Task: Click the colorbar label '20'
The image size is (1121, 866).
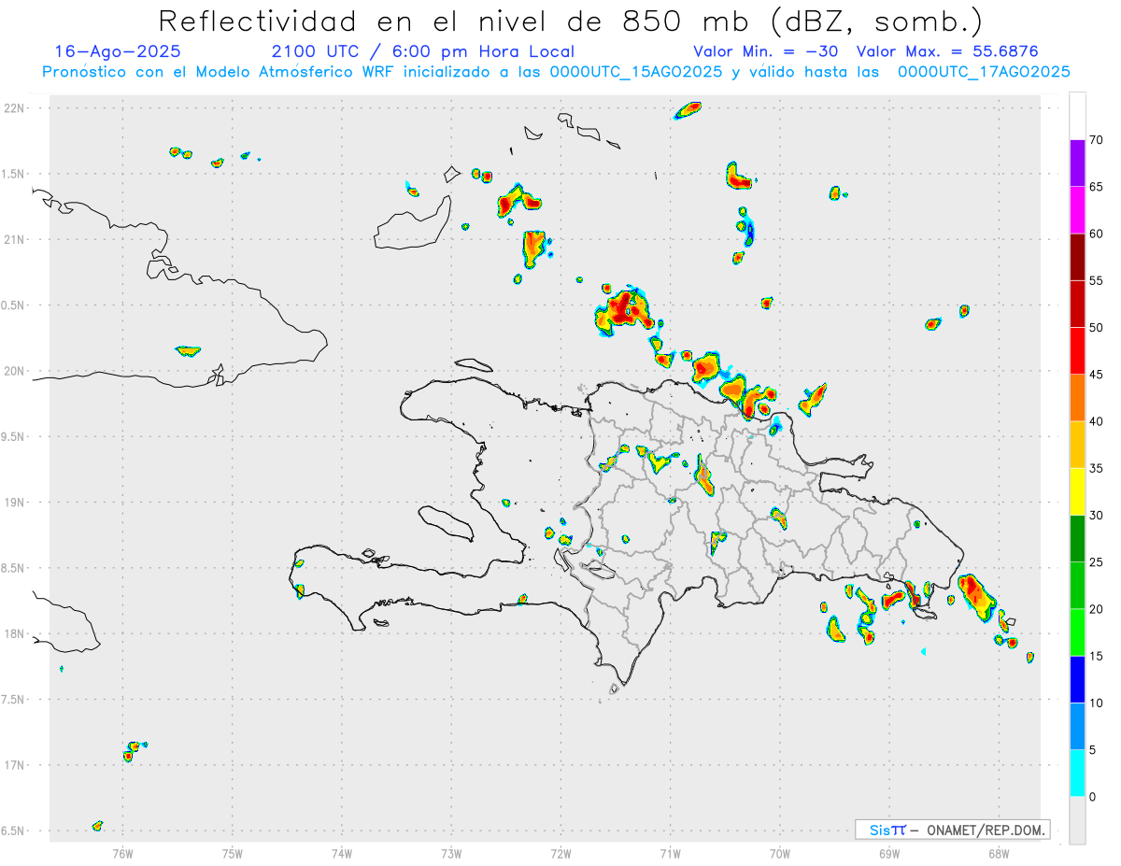Action: 1097,609
